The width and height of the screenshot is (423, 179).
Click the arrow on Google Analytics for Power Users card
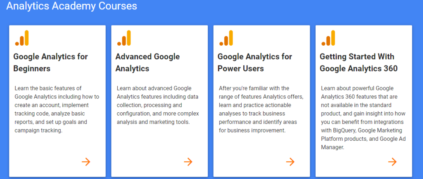tap(290, 162)
